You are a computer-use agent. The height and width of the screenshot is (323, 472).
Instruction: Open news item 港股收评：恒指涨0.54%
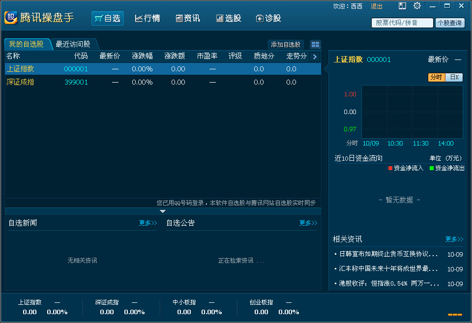[x=389, y=284]
